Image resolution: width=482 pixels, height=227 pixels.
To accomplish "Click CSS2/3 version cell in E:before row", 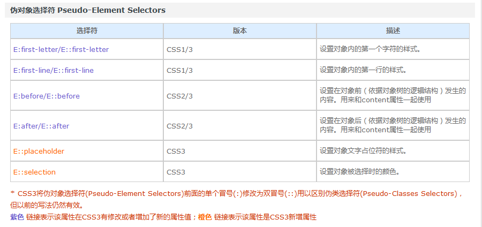I will [x=240, y=96].
